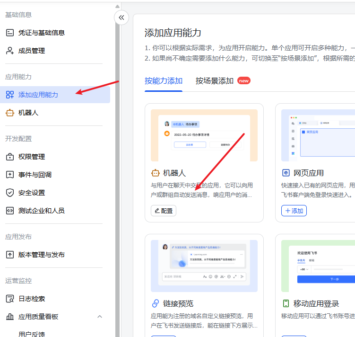
Task: Click the 添加 button on 网页应用 card
Action: click(x=294, y=211)
